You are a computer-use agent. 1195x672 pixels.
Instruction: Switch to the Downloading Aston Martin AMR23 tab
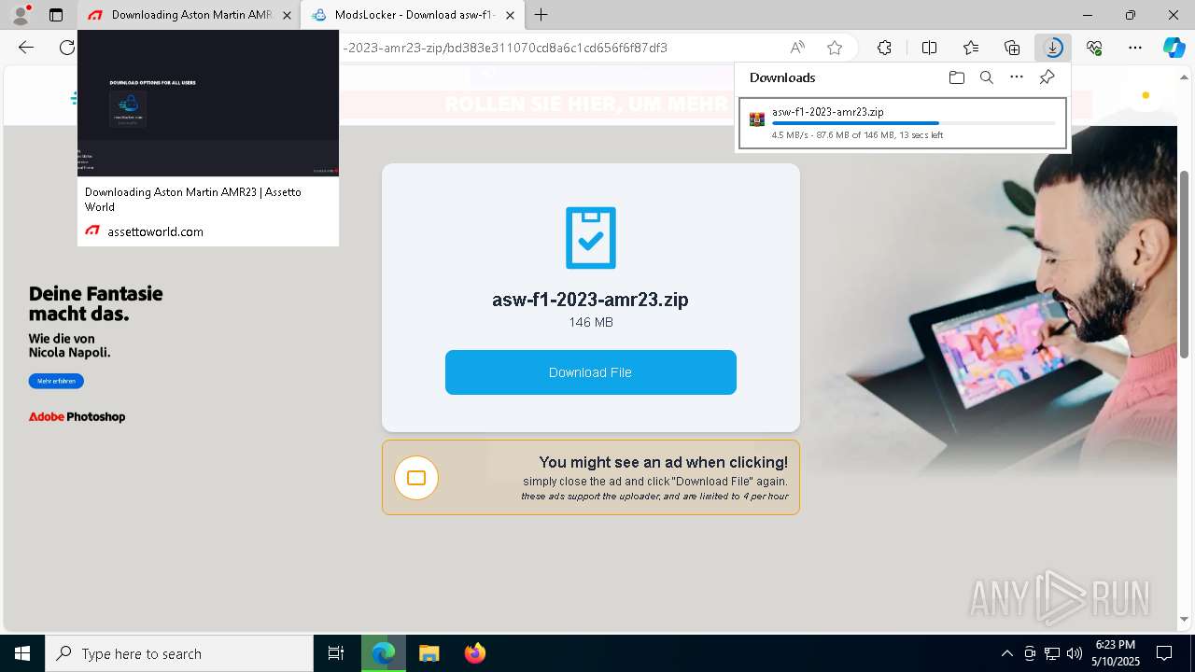coord(188,15)
